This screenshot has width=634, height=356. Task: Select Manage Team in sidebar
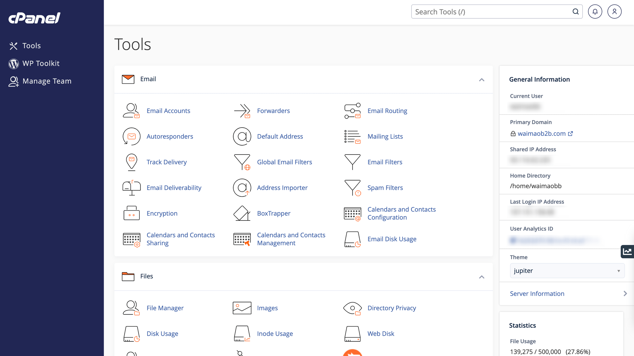[x=47, y=81]
